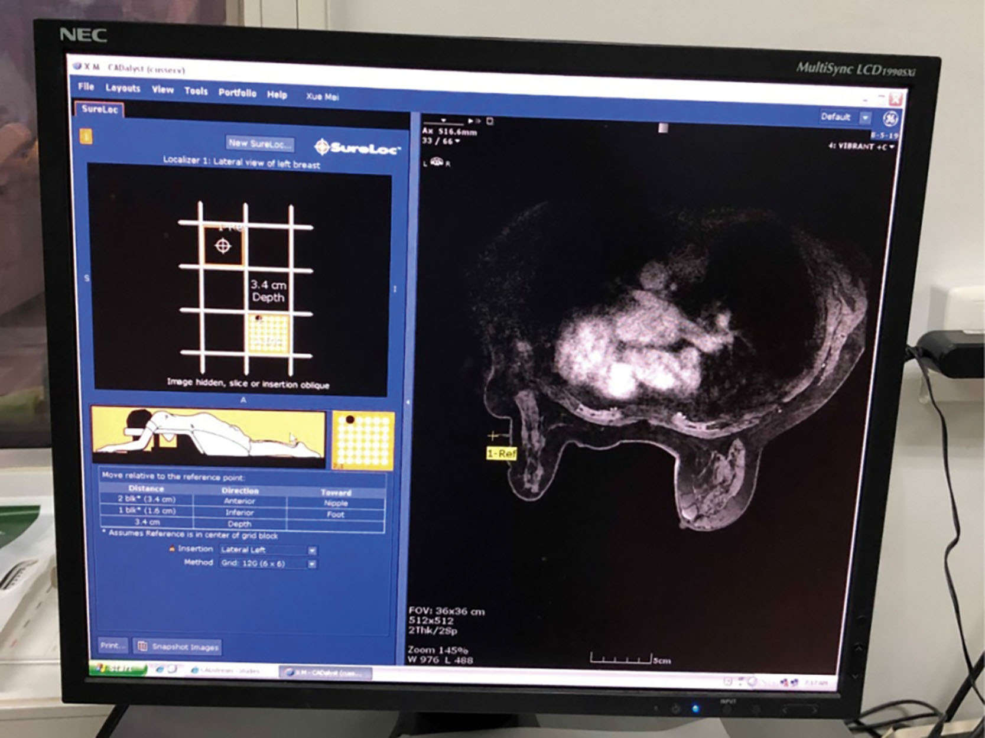Click the Internet Explorer quick launch icon
Screen dimensions: 985x738
[x=160, y=669]
